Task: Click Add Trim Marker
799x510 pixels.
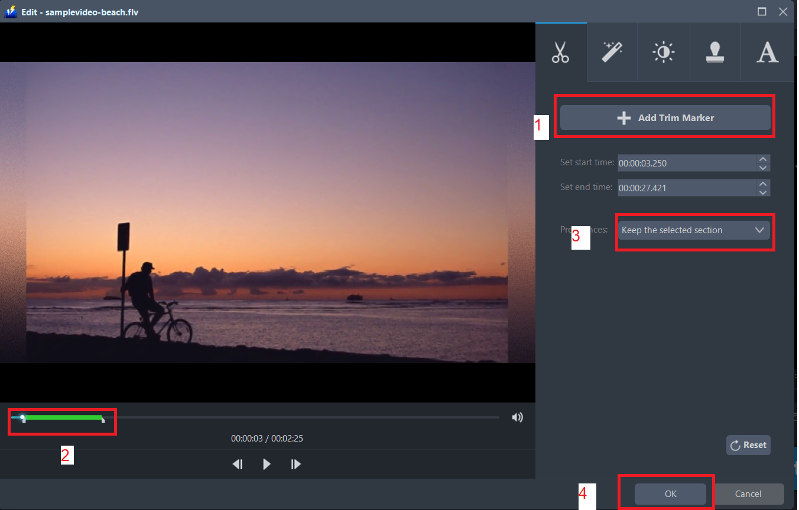Action: (665, 117)
